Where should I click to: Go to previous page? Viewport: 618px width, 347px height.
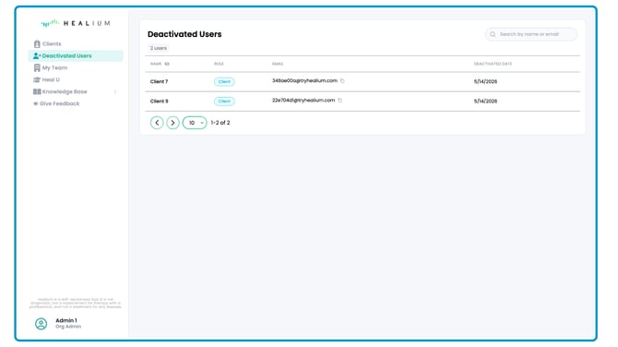click(x=157, y=123)
